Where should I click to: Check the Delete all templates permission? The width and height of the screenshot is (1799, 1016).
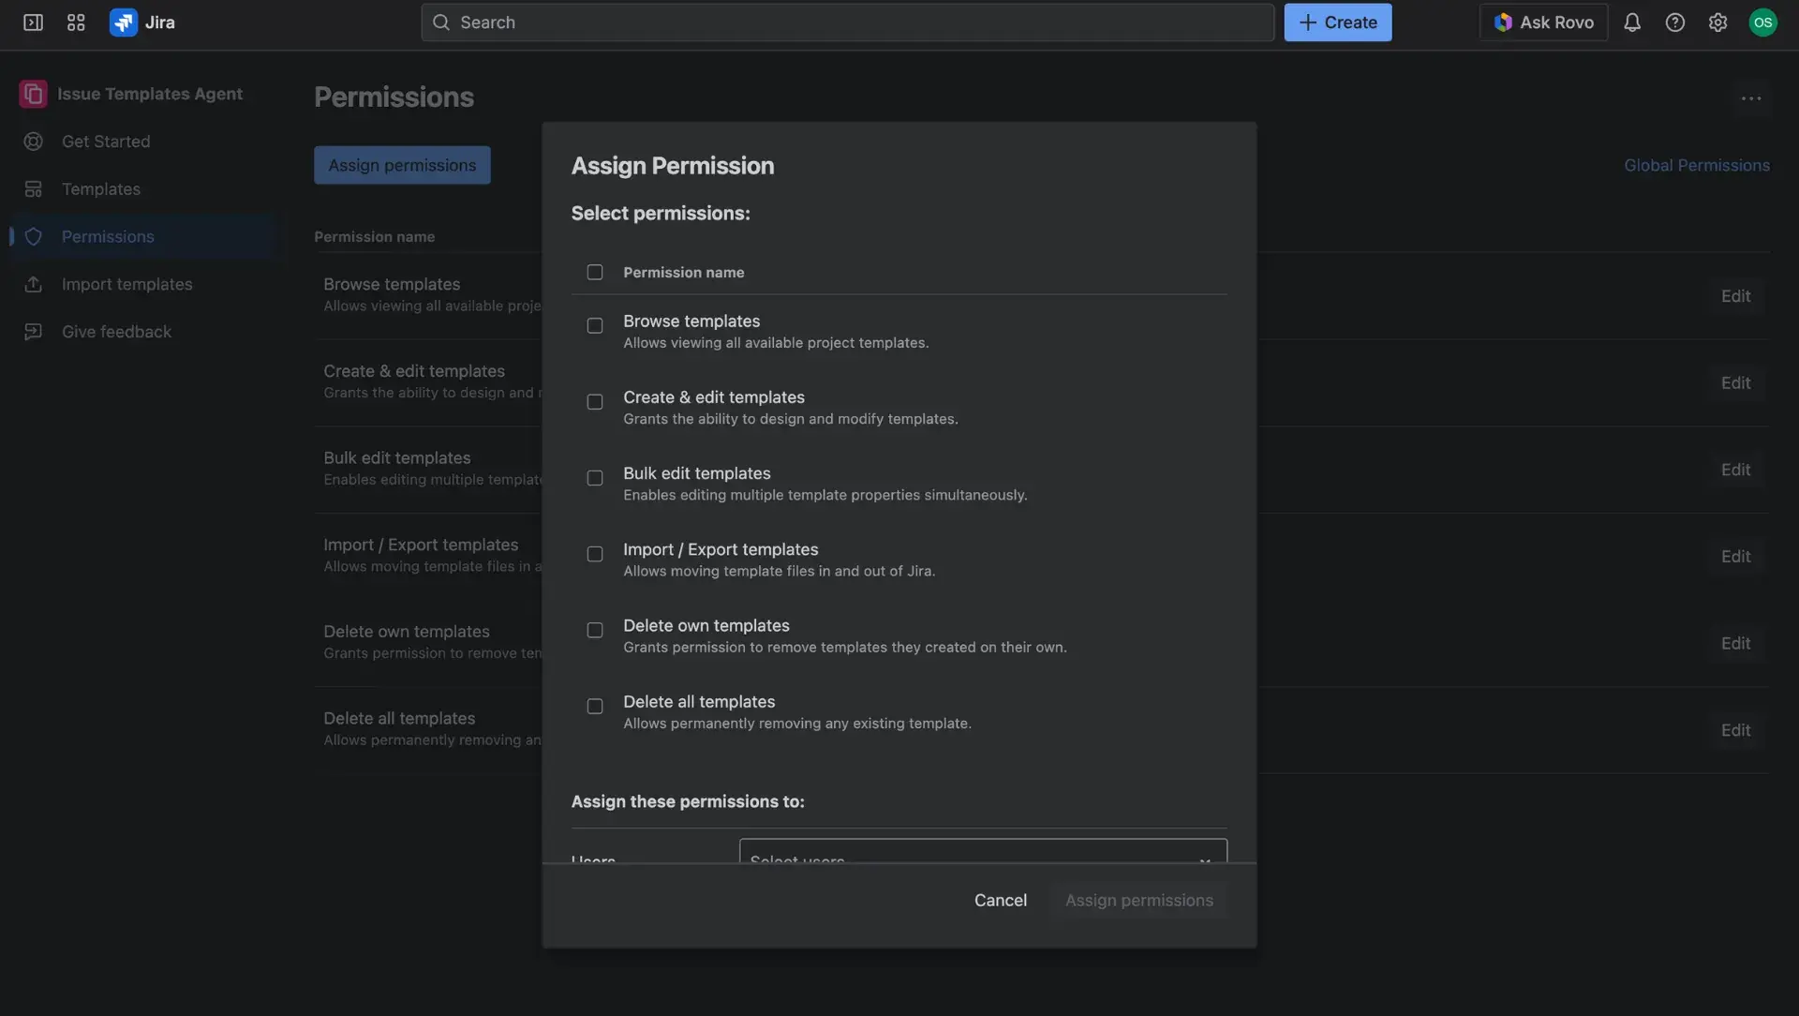(x=595, y=706)
